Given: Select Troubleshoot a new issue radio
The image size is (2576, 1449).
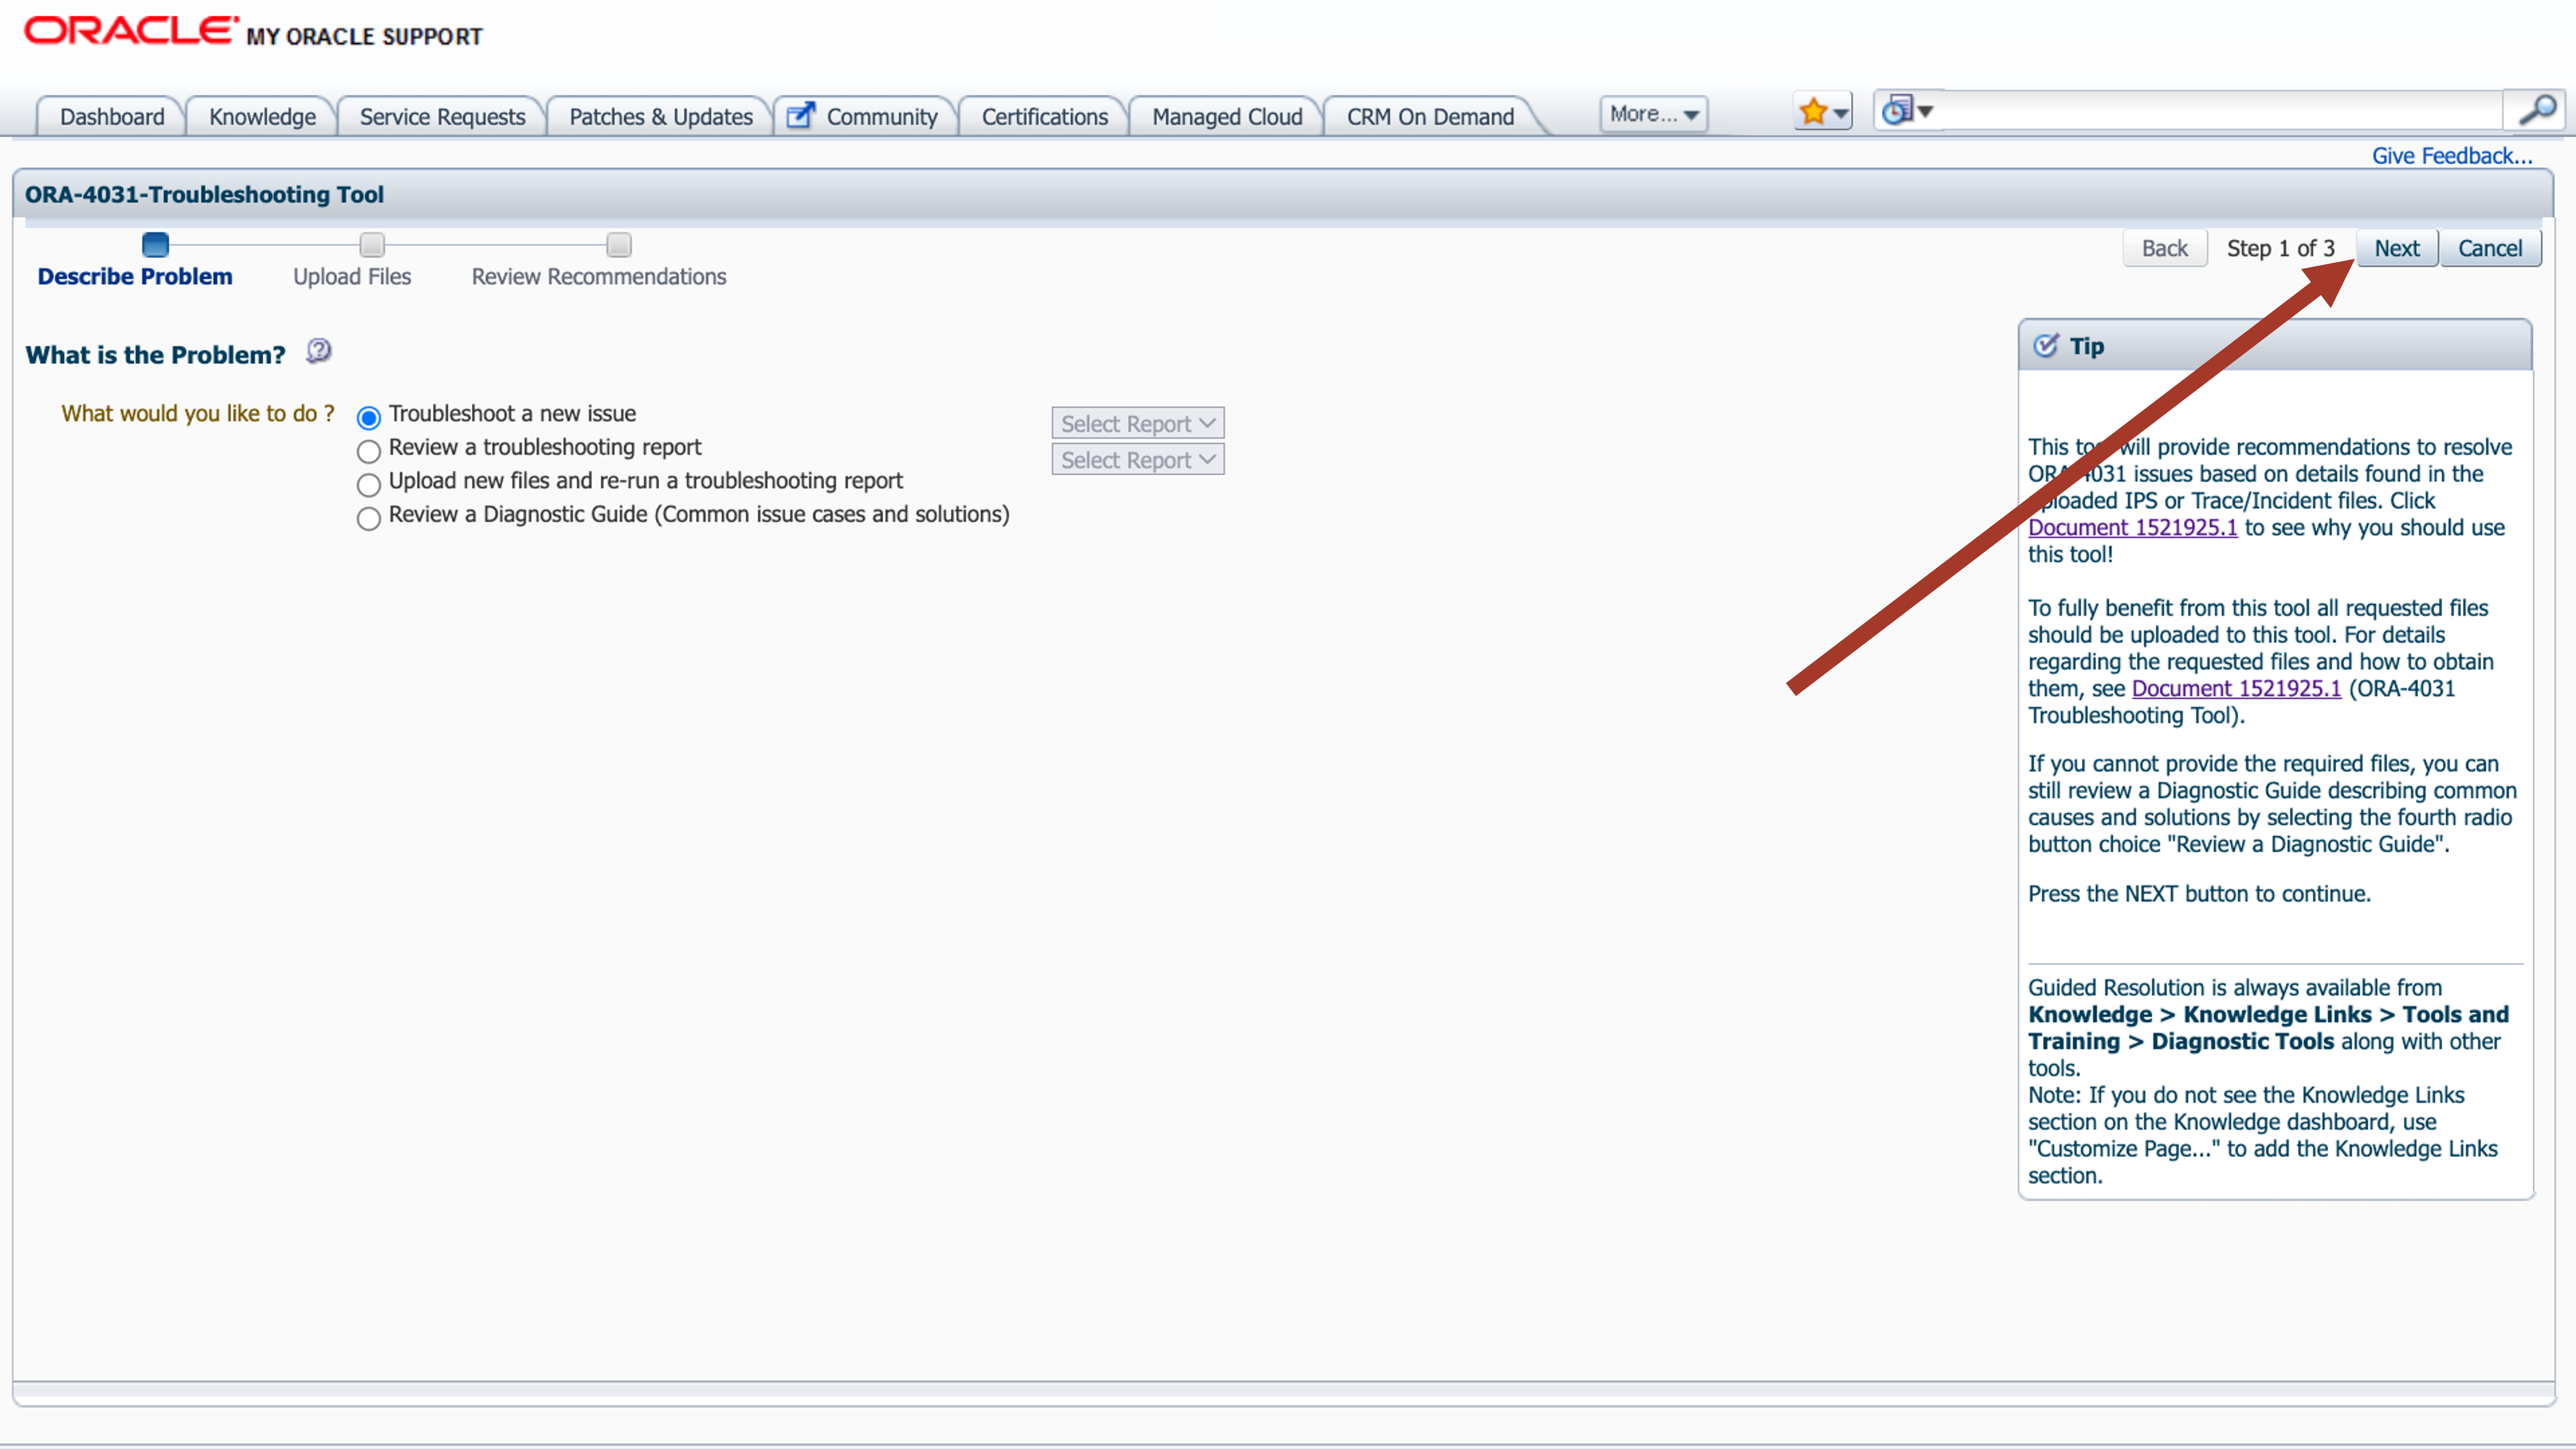Looking at the screenshot, I should tap(369, 417).
